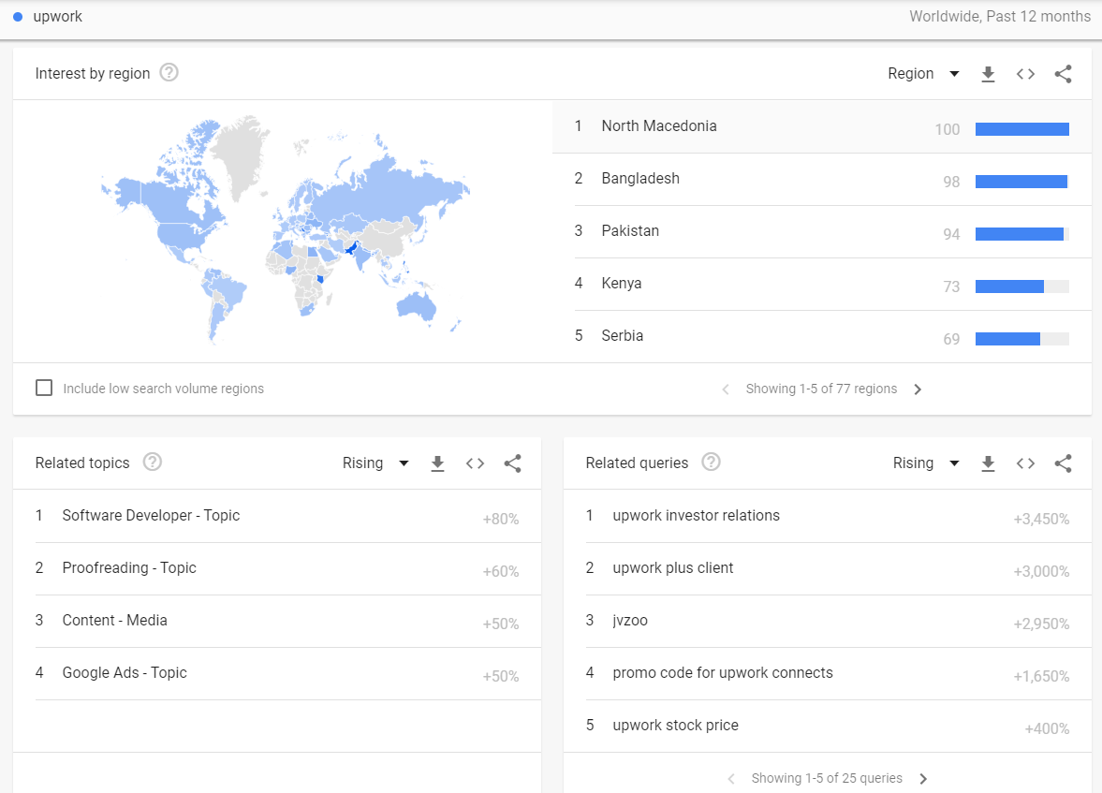
Task: Click the upwork search term label
Action: point(58,17)
